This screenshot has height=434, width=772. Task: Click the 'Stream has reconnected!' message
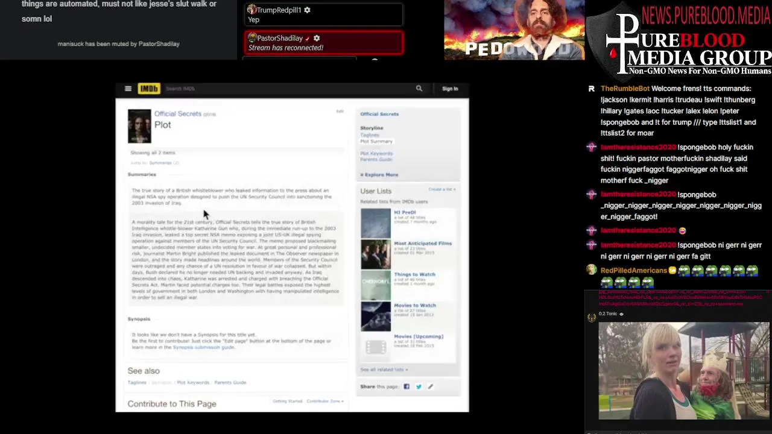[286, 48]
